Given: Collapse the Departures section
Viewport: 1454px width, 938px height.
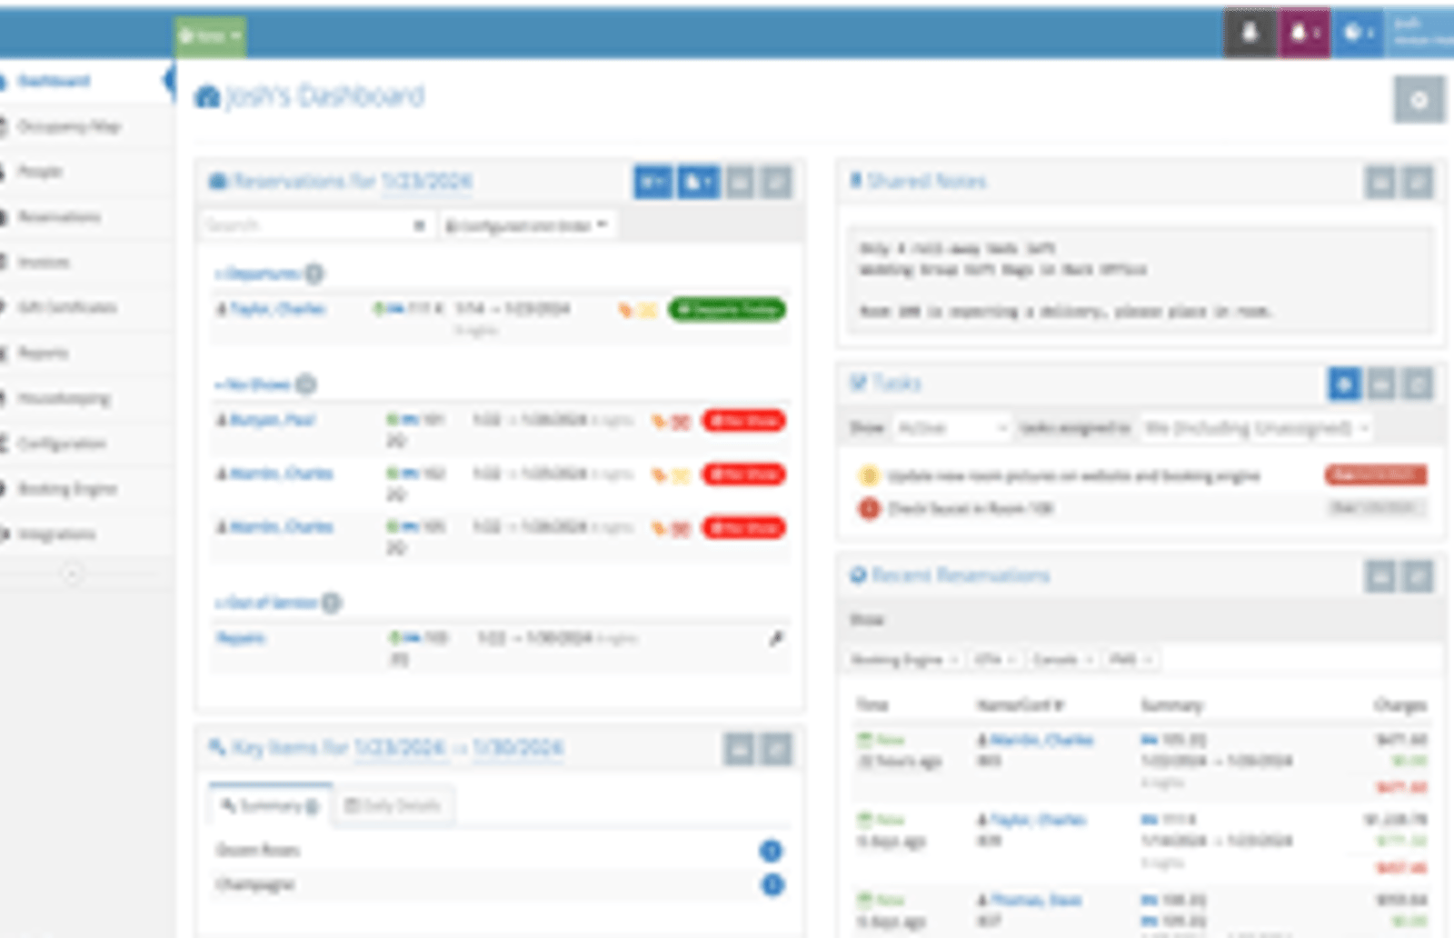Looking at the screenshot, I should (x=257, y=274).
